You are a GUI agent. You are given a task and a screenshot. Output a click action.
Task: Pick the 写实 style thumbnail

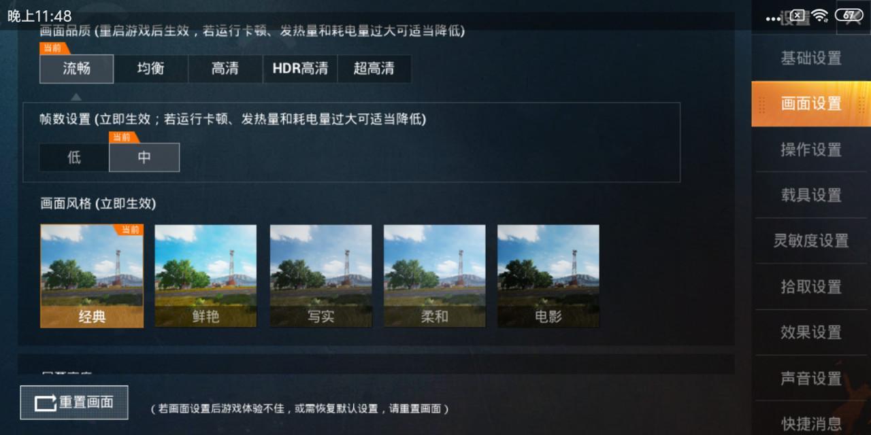point(321,276)
